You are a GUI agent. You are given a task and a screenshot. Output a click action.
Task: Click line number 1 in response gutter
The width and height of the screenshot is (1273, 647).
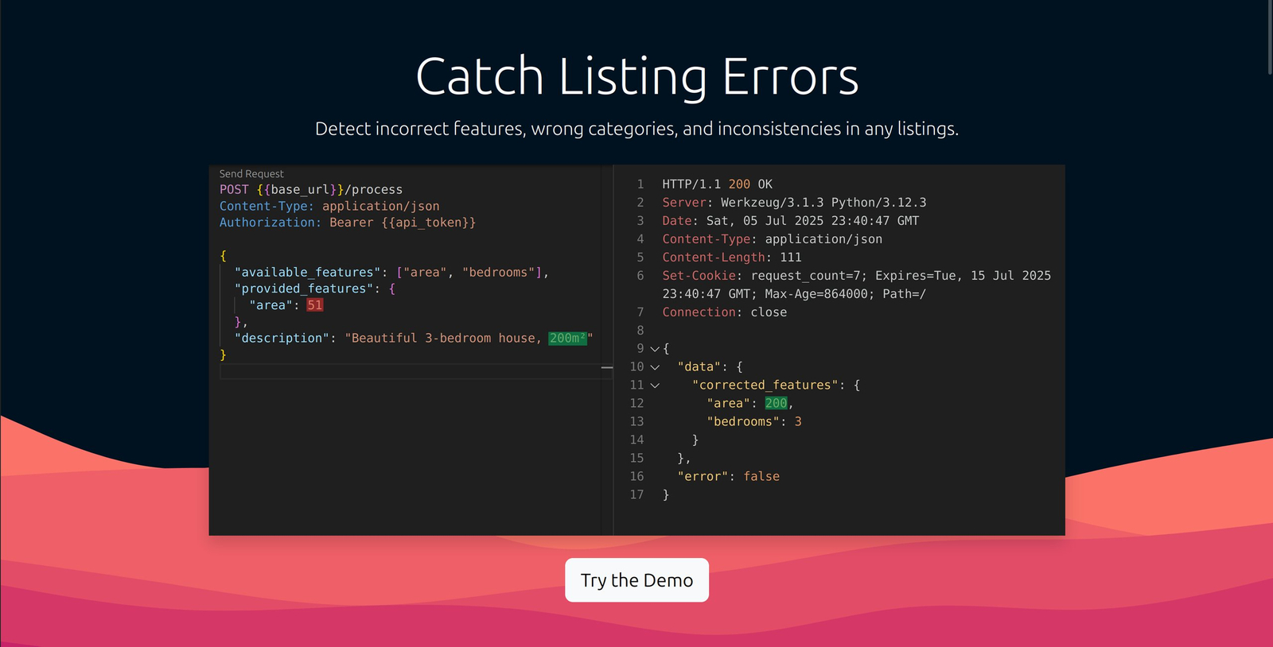coord(640,184)
